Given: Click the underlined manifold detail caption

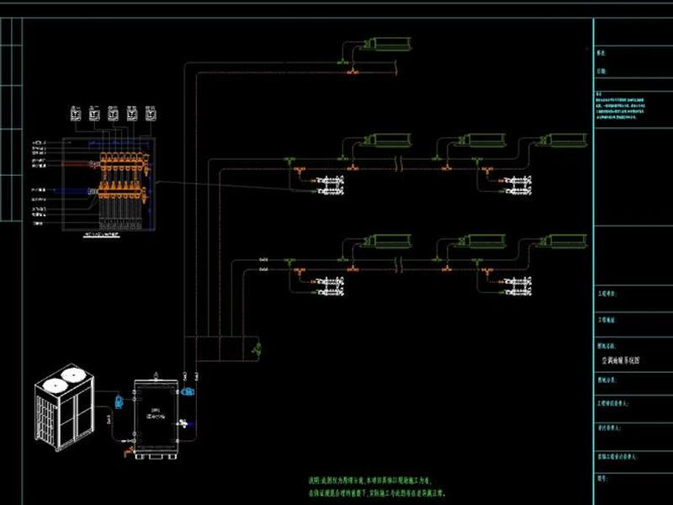Looking at the screenshot, I should (x=101, y=235).
